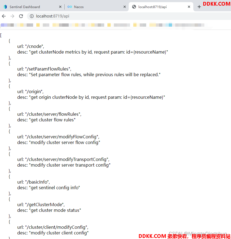Close the Nacos tab
Screen dimensions: 231x239
[x=125, y=7]
